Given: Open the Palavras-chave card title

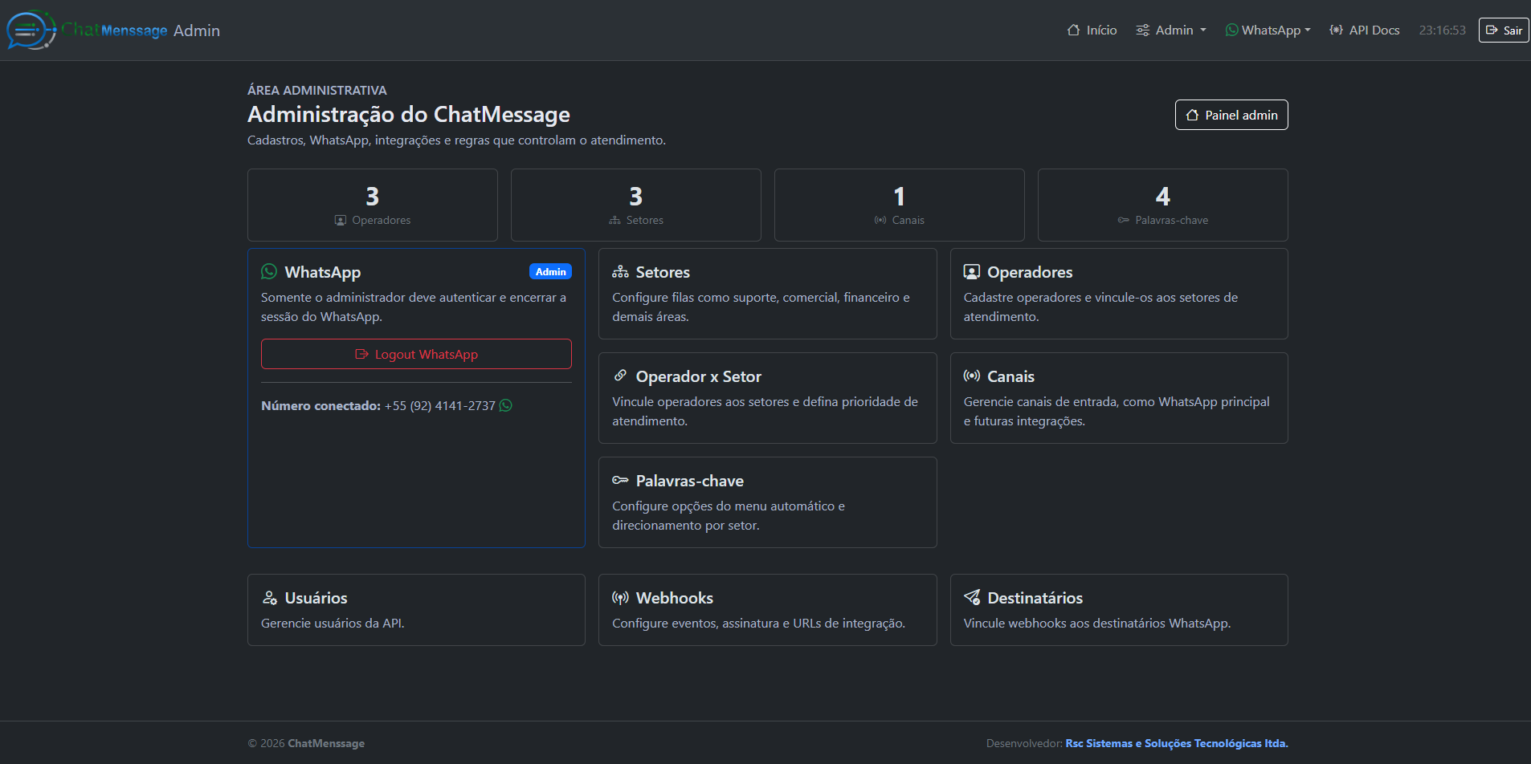Looking at the screenshot, I should point(689,481).
